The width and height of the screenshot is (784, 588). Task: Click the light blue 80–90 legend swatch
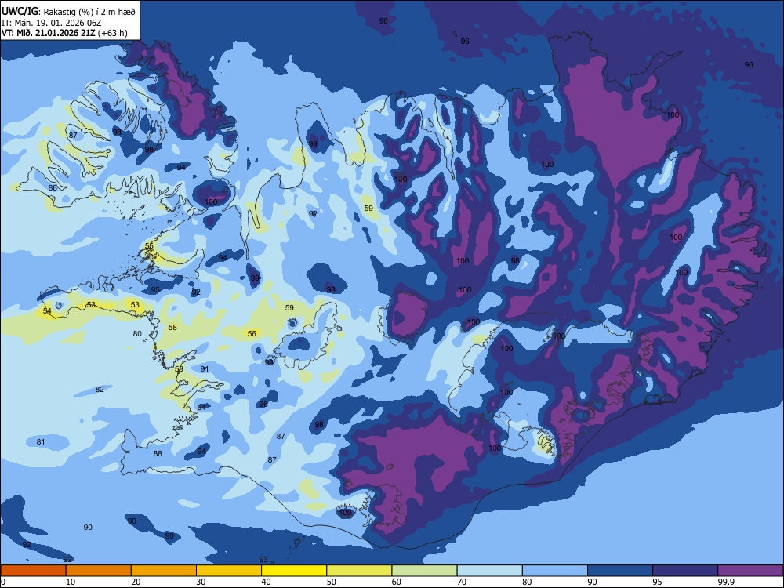[554, 571]
